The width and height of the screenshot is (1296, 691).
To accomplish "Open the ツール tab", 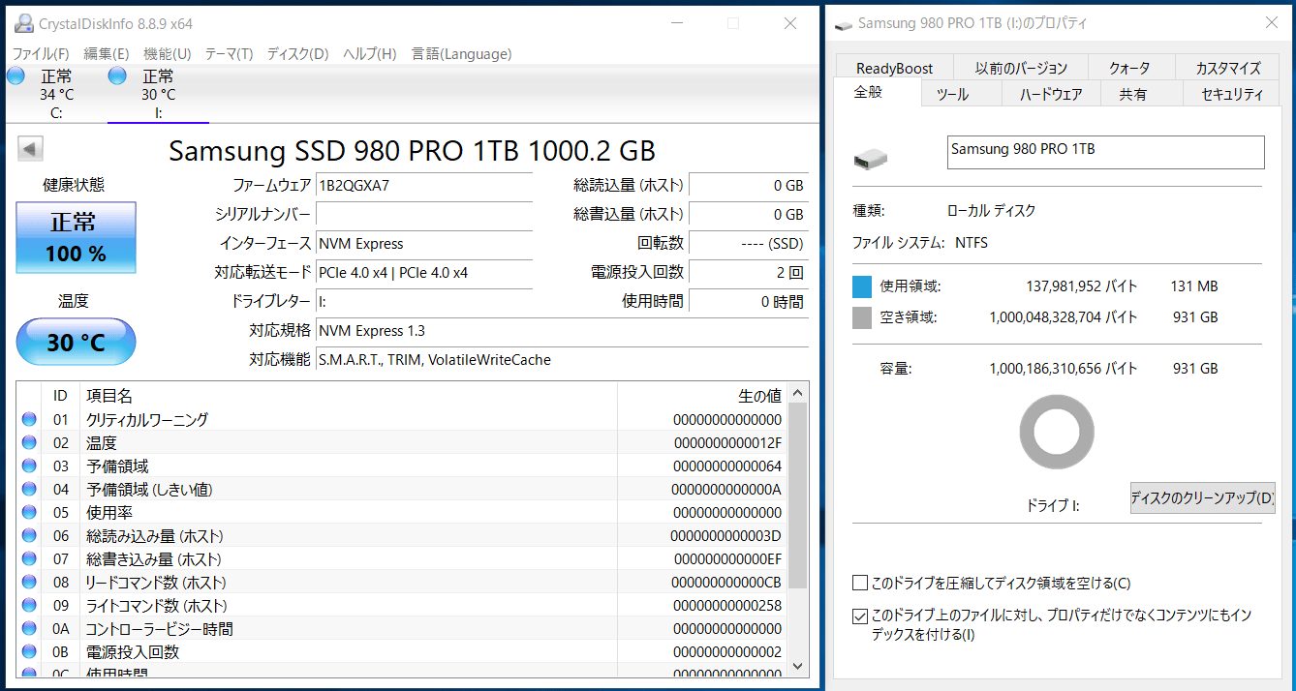I will pos(952,94).
